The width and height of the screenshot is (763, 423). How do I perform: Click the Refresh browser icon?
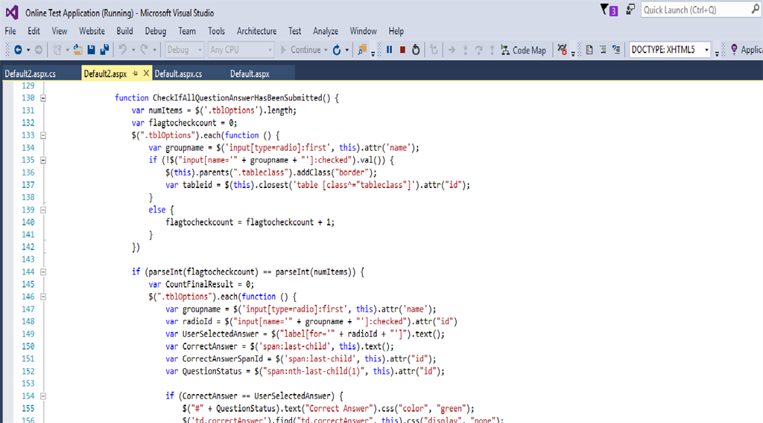pos(337,50)
